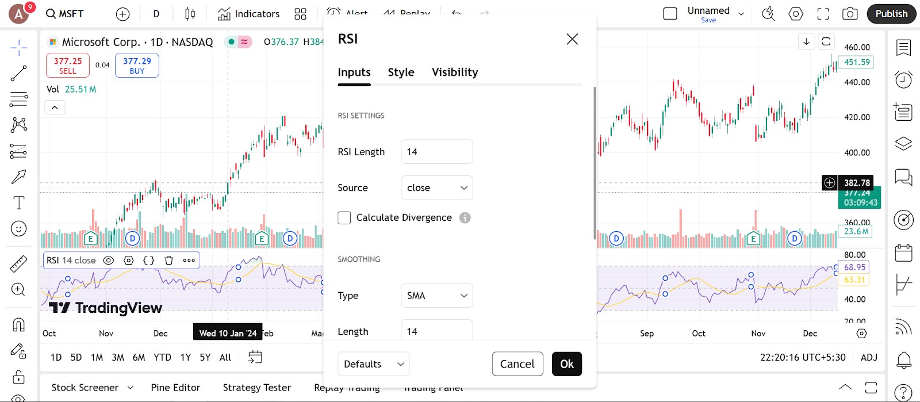Open the help center question icon
Viewport: 920px width, 402px height.
[x=903, y=392]
